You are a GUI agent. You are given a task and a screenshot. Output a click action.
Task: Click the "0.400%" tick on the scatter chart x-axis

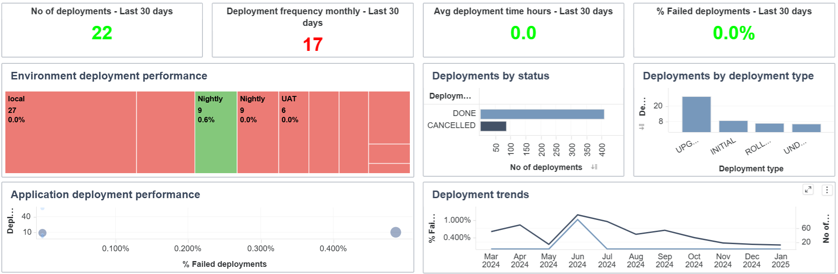click(333, 249)
